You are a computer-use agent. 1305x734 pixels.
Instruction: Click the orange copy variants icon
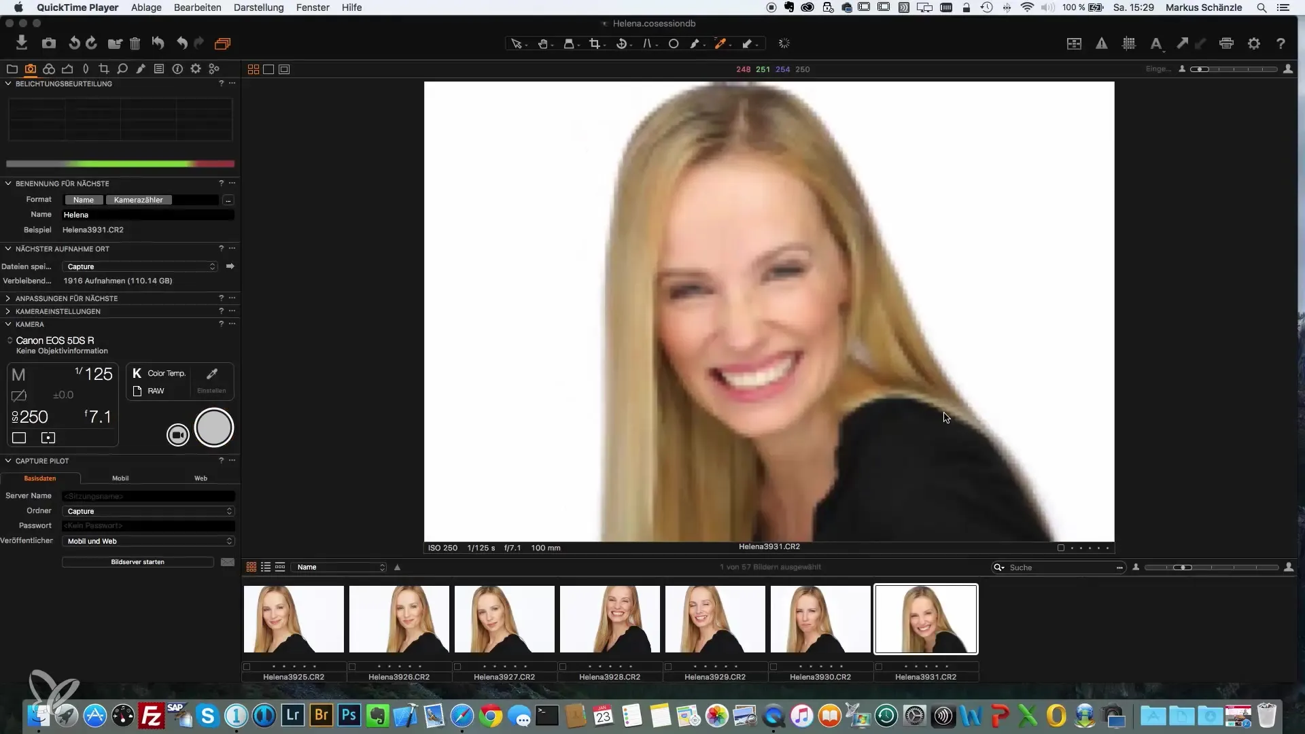pos(222,43)
